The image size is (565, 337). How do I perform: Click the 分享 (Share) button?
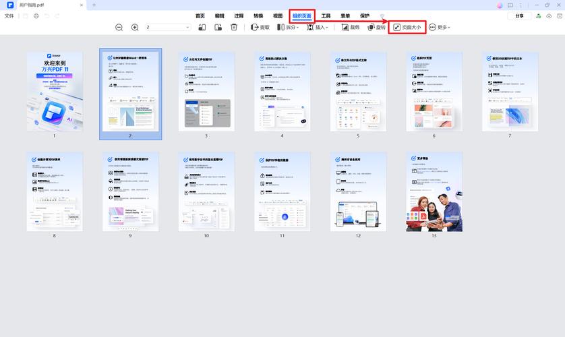click(x=518, y=16)
